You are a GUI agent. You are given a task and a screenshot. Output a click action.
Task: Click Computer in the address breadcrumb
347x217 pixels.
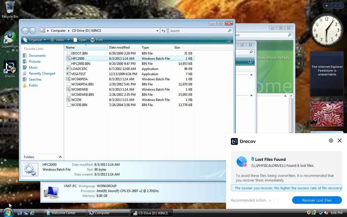tap(58, 31)
